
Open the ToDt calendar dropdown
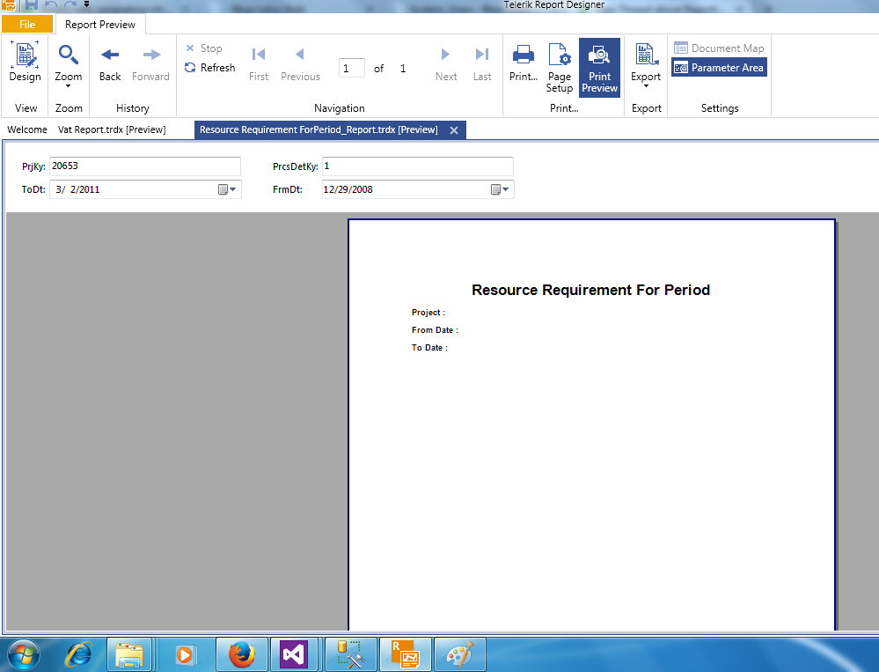pyautogui.click(x=227, y=189)
